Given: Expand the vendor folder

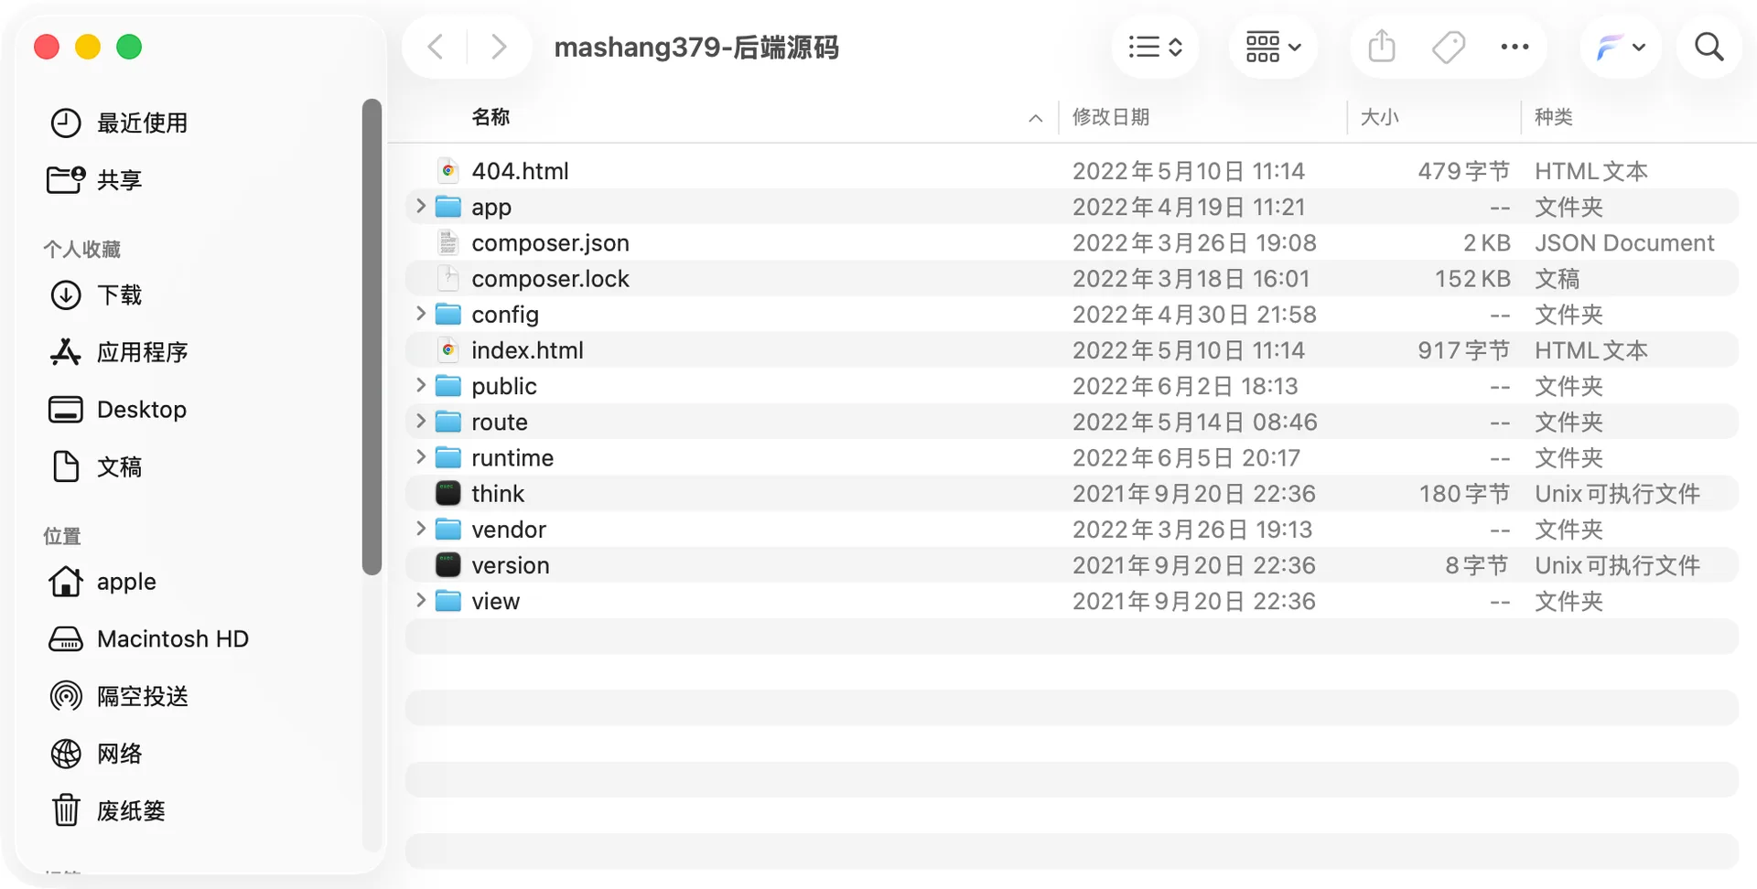Looking at the screenshot, I should pos(421,529).
